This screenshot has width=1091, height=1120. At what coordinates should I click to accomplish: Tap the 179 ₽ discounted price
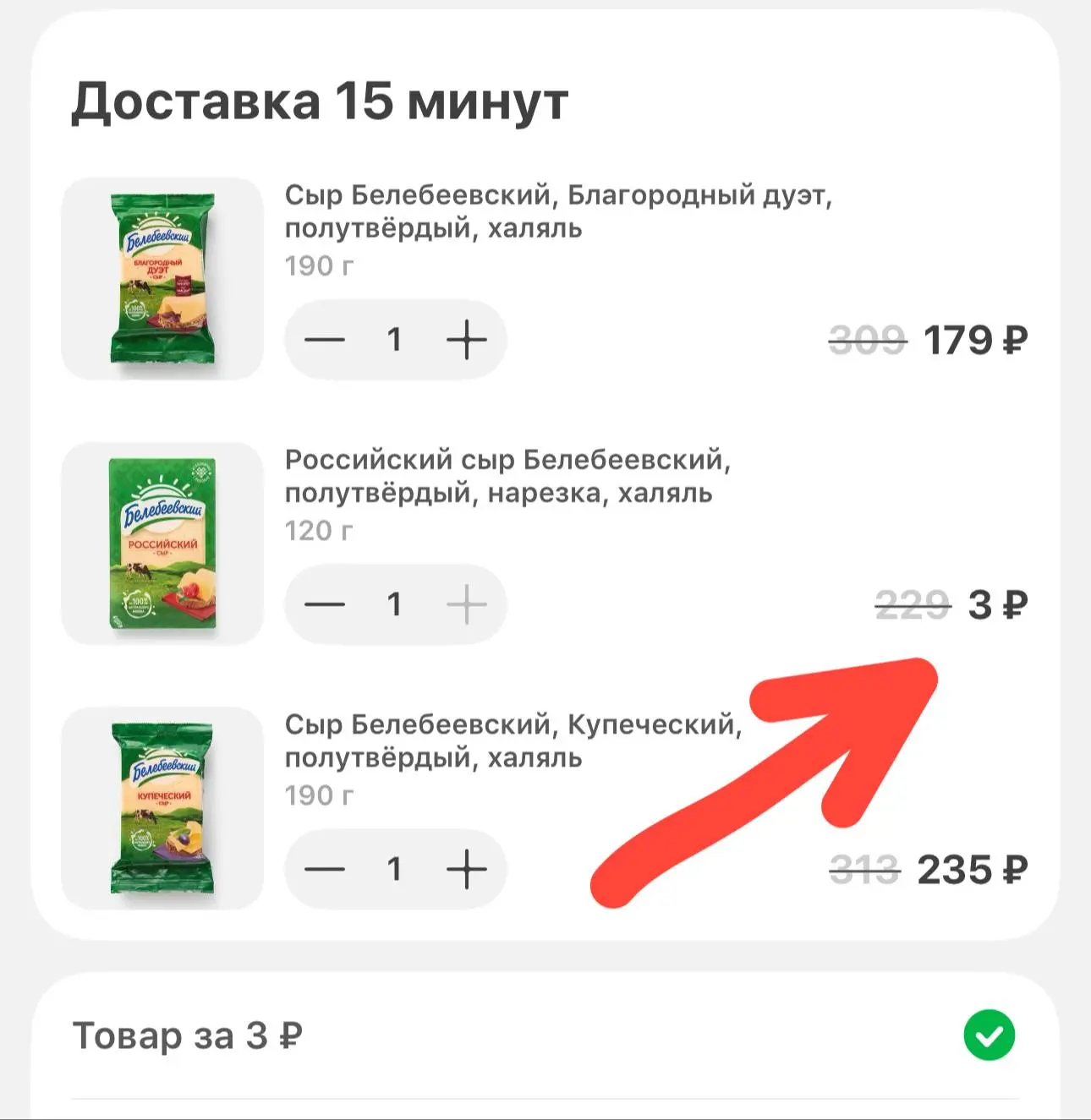click(x=974, y=341)
